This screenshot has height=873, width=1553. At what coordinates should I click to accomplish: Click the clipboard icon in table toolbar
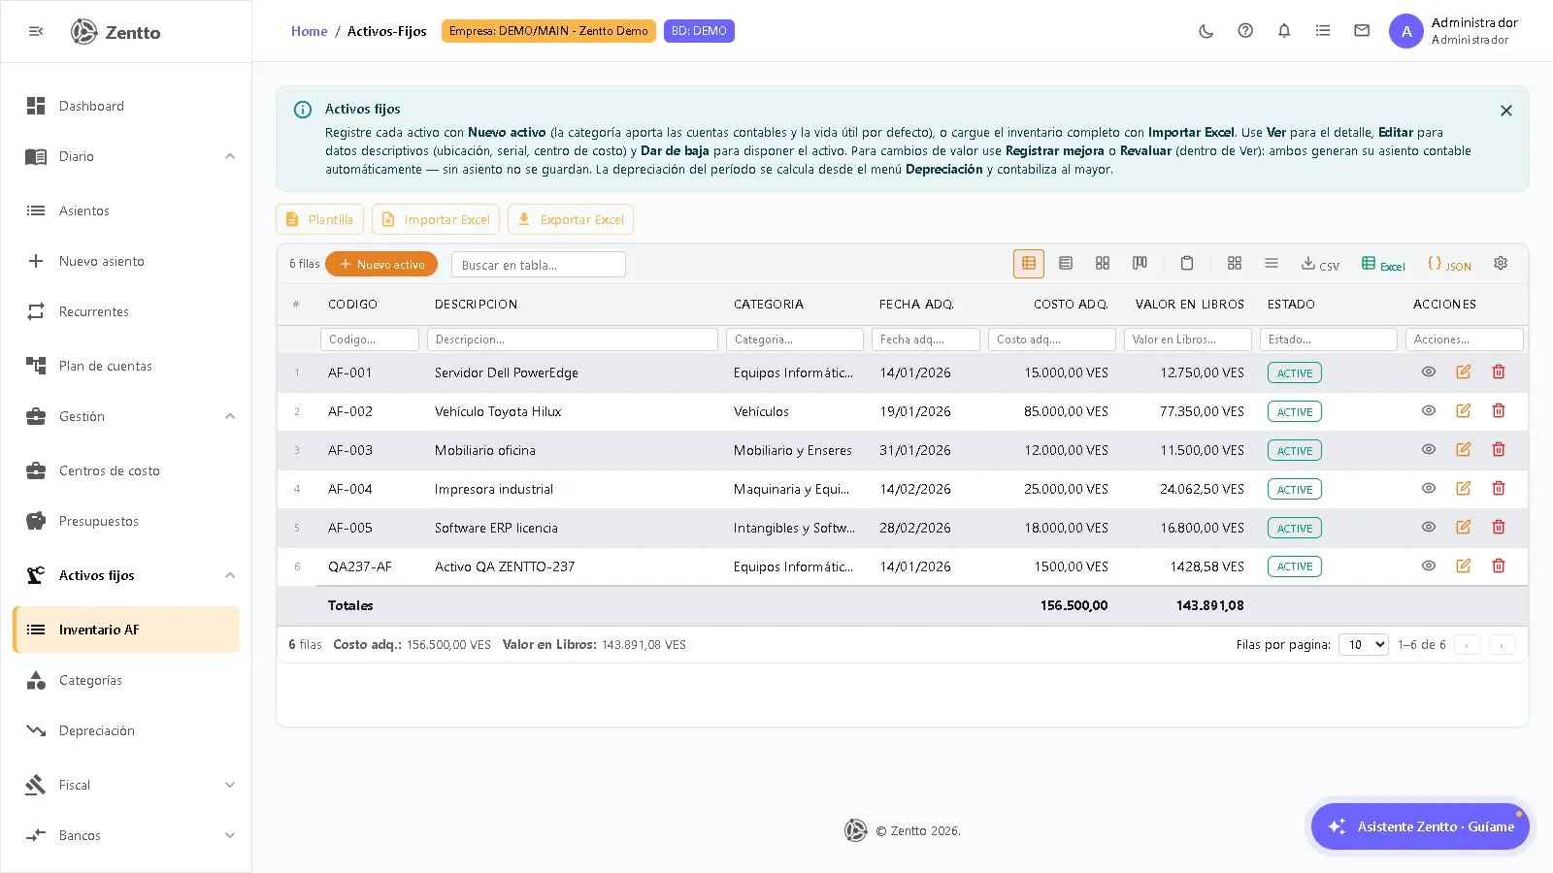(x=1186, y=263)
